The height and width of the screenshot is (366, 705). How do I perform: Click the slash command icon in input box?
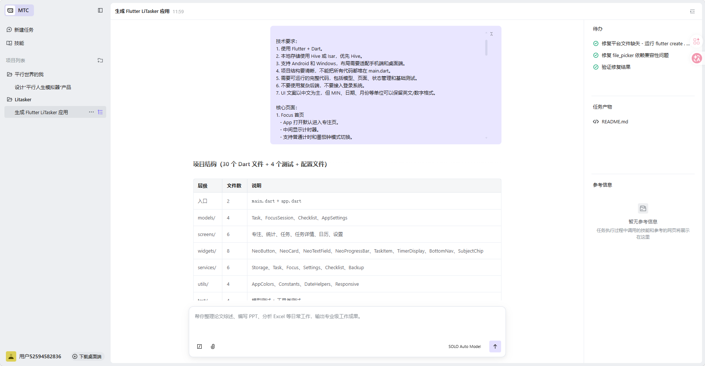point(199,346)
